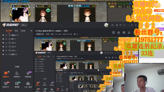Select the 文本 3 source row

pos(17,43)
